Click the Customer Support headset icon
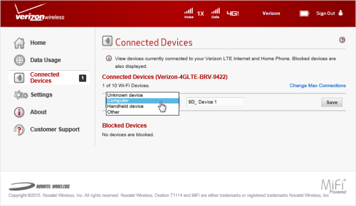 [19, 130]
